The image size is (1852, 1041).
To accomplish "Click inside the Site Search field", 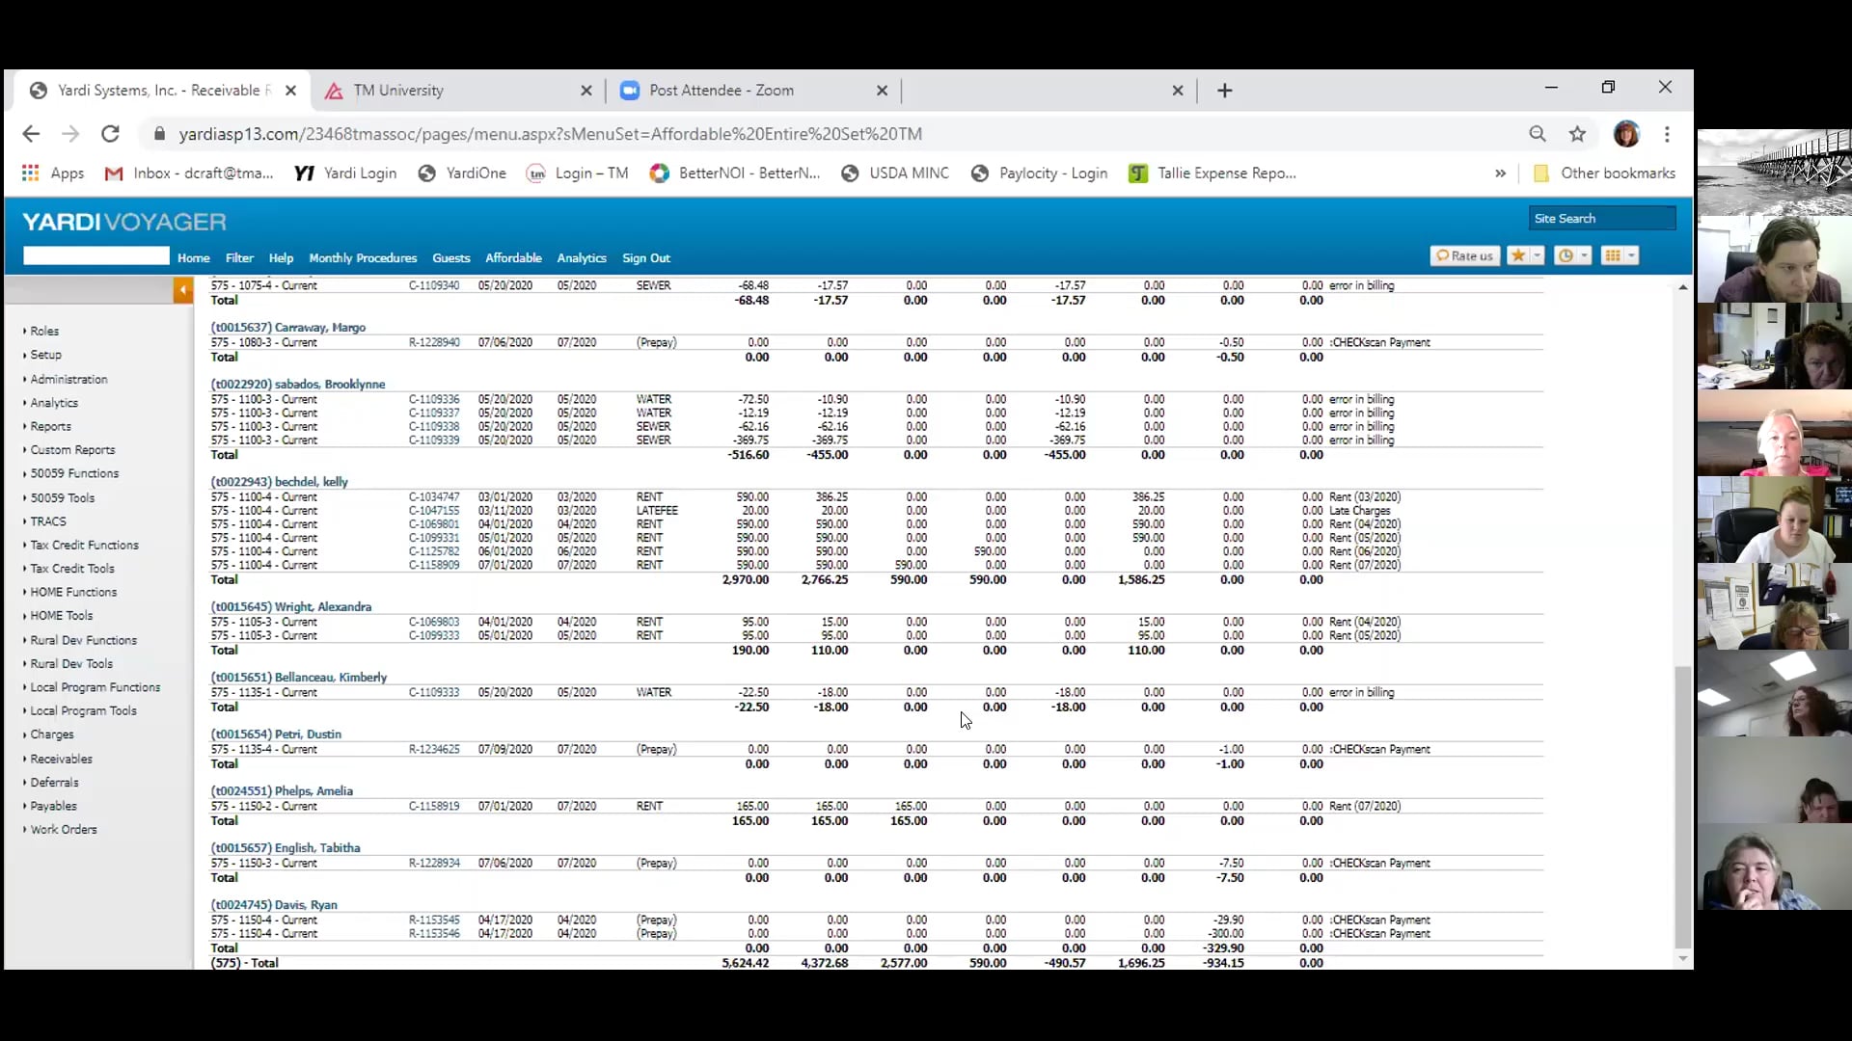I will coord(1601,218).
